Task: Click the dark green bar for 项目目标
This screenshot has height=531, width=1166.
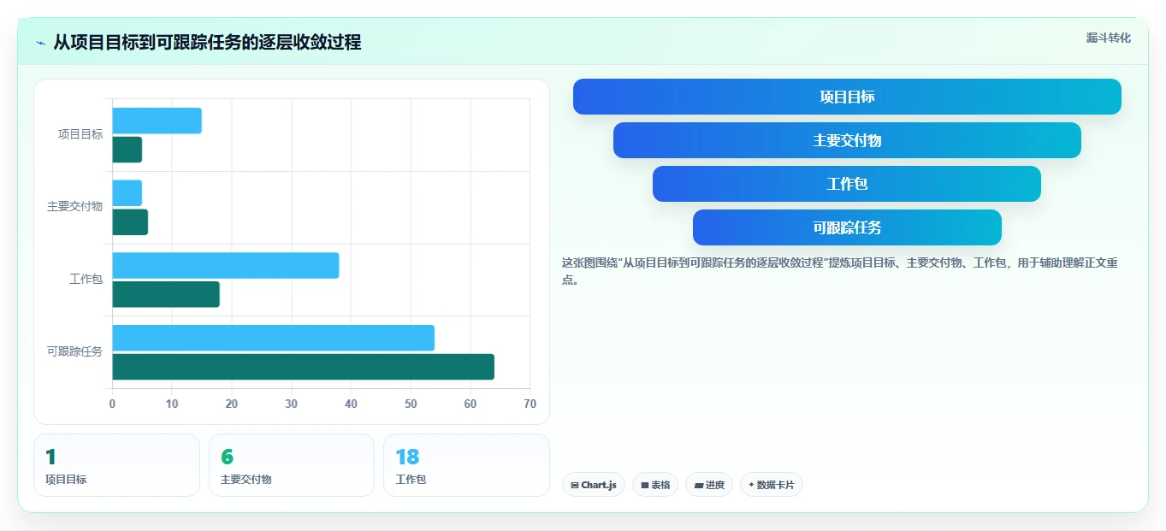Action: [127, 150]
